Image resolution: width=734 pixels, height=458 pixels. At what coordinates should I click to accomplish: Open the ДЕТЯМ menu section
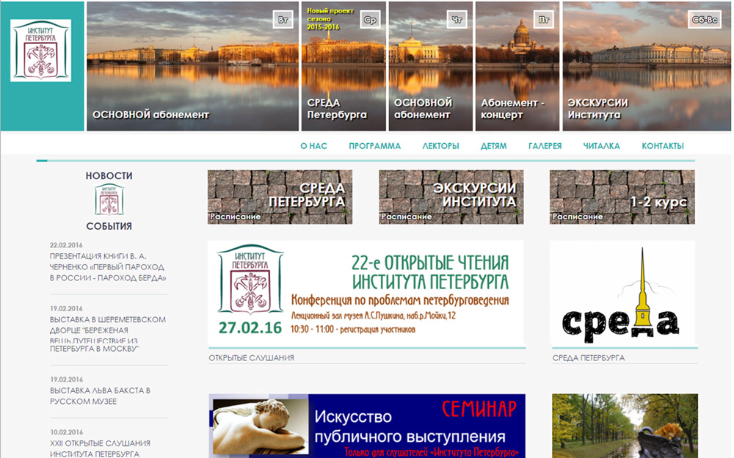pos(493,146)
